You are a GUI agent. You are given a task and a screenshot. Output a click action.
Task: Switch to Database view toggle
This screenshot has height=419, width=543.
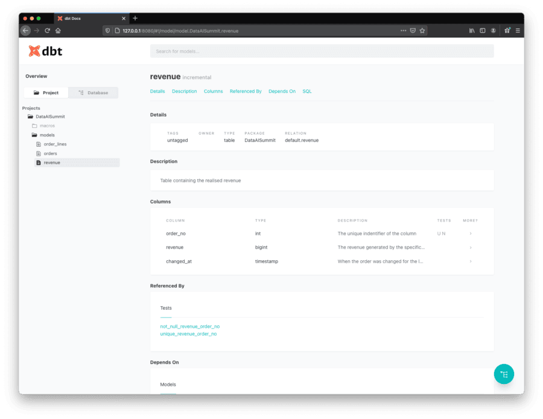click(94, 92)
